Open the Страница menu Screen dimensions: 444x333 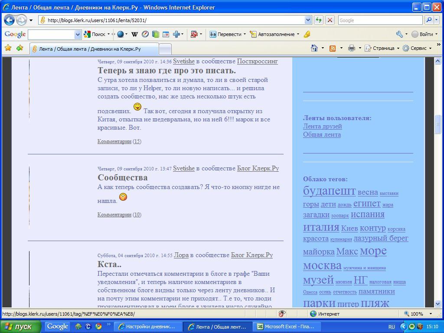(x=382, y=48)
